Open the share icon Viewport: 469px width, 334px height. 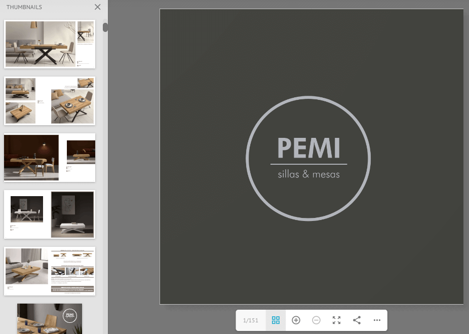[357, 320]
